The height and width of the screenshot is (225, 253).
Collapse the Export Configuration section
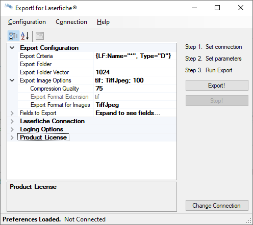pyautogui.click(x=12, y=48)
